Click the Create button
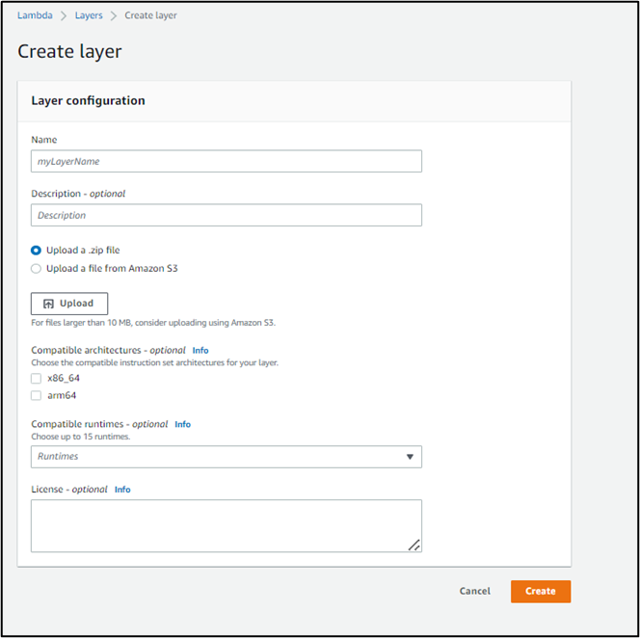Viewport: 640px width, 638px height. 540,591
